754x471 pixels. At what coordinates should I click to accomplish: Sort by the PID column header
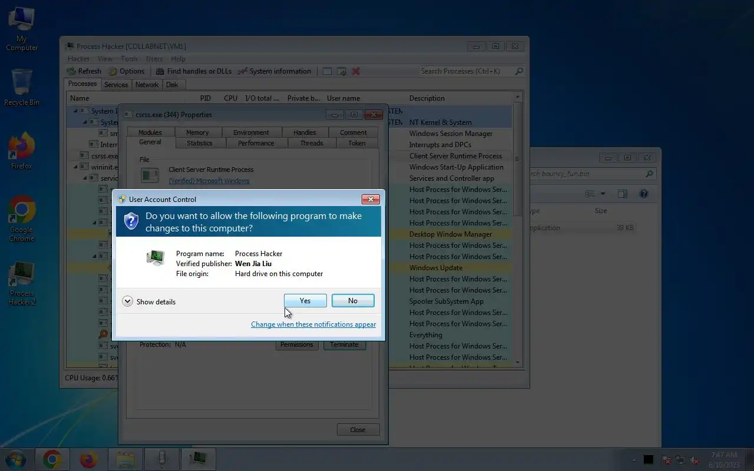[205, 98]
